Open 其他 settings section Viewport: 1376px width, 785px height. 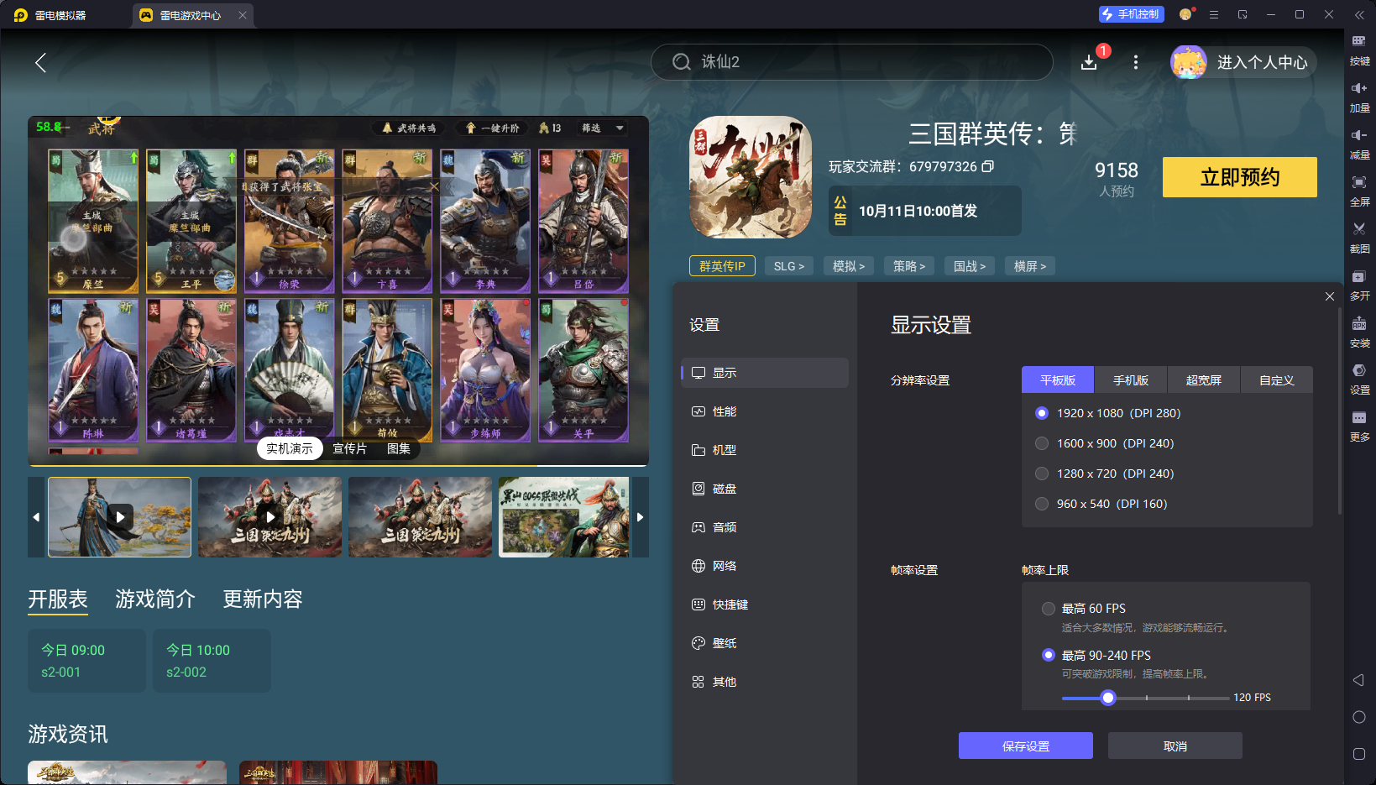[765, 682]
